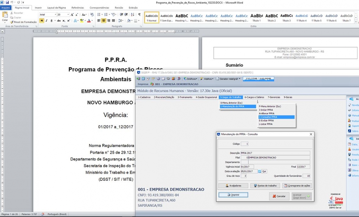Viewport: 359px width, 217px height.
Task: Open the numbered list dropdown in Word
Action: [x=109, y=14]
